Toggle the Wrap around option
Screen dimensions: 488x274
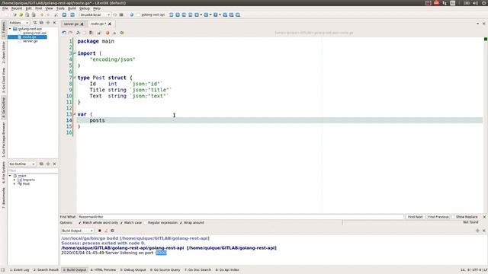(192, 223)
